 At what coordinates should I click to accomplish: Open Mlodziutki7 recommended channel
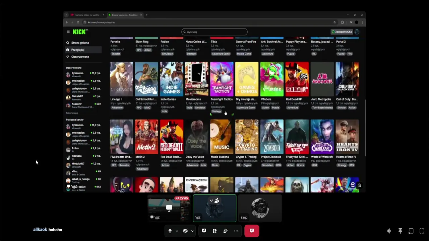pos(83,165)
